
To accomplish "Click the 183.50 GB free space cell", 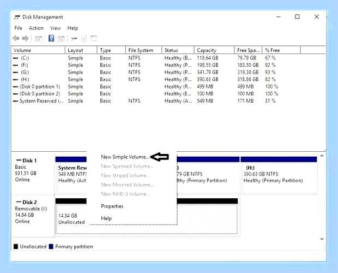I will pos(248,65).
